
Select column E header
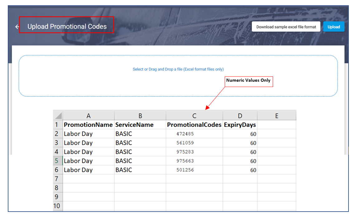277,116
